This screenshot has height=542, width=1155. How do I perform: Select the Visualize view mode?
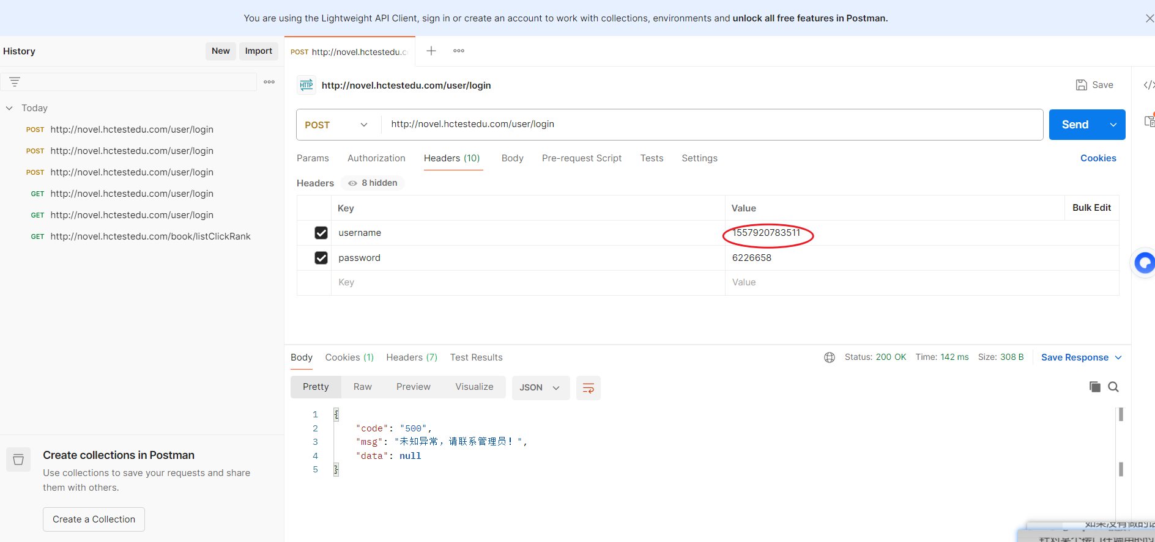pyautogui.click(x=474, y=387)
